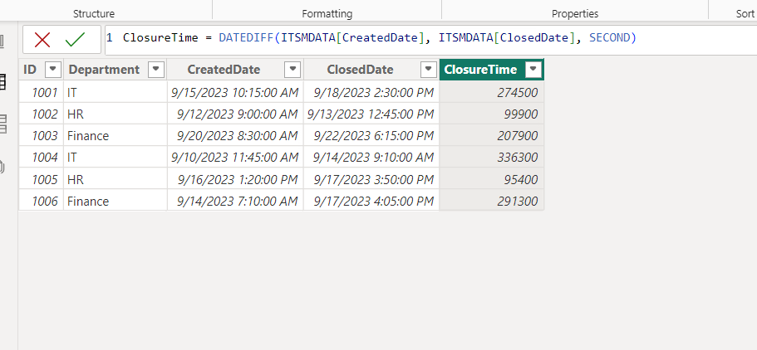This screenshot has height=350, width=757.
Task: Select ClosedDate 9/17/2023 3:50:00 PM
Action: pyautogui.click(x=371, y=179)
